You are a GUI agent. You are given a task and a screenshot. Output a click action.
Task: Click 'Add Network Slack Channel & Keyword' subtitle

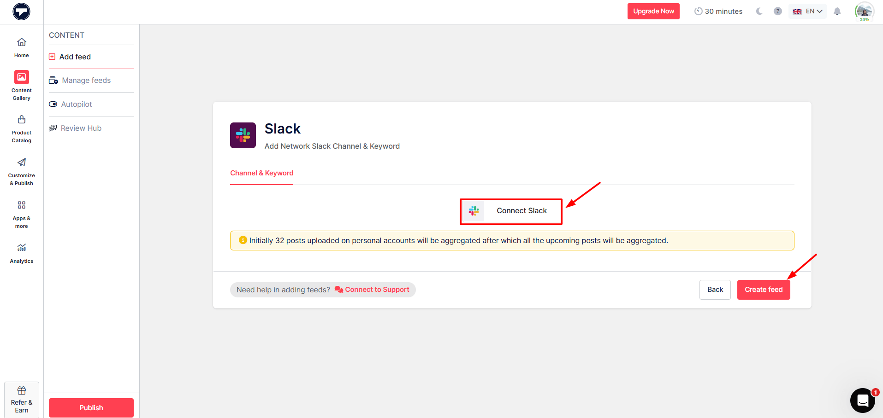332,146
